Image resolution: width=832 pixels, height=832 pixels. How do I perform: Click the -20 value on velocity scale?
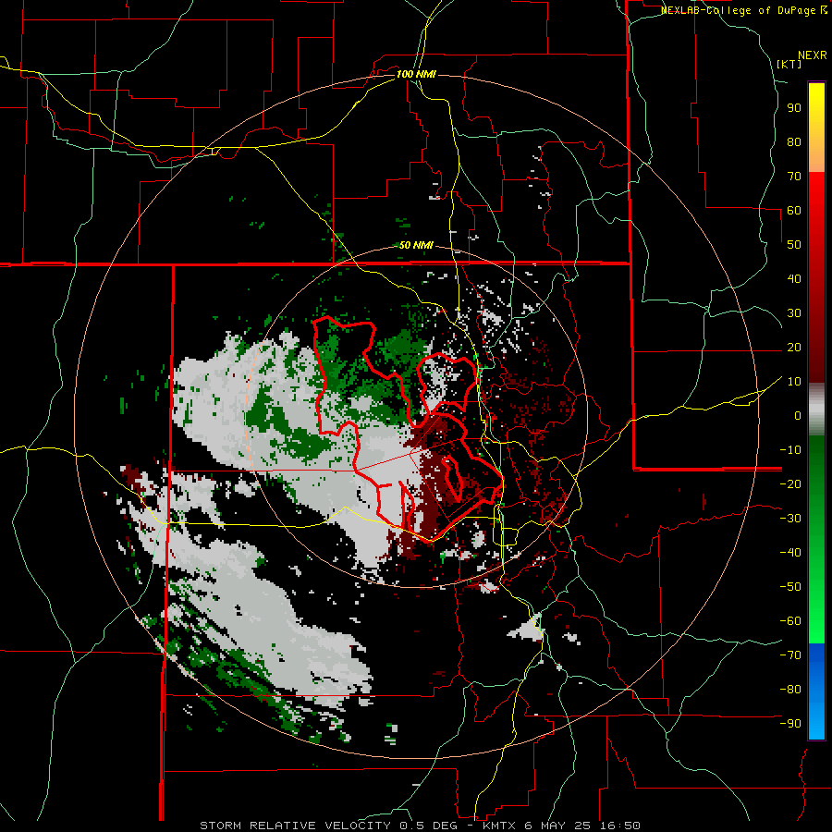click(791, 484)
